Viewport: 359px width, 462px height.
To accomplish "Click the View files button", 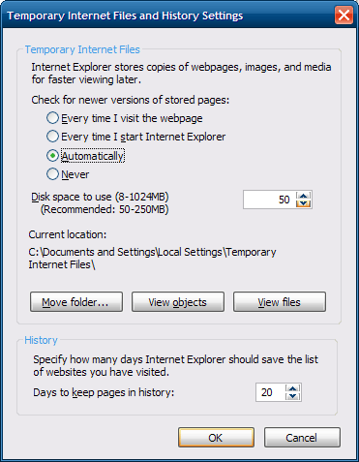I will pos(280,302).
